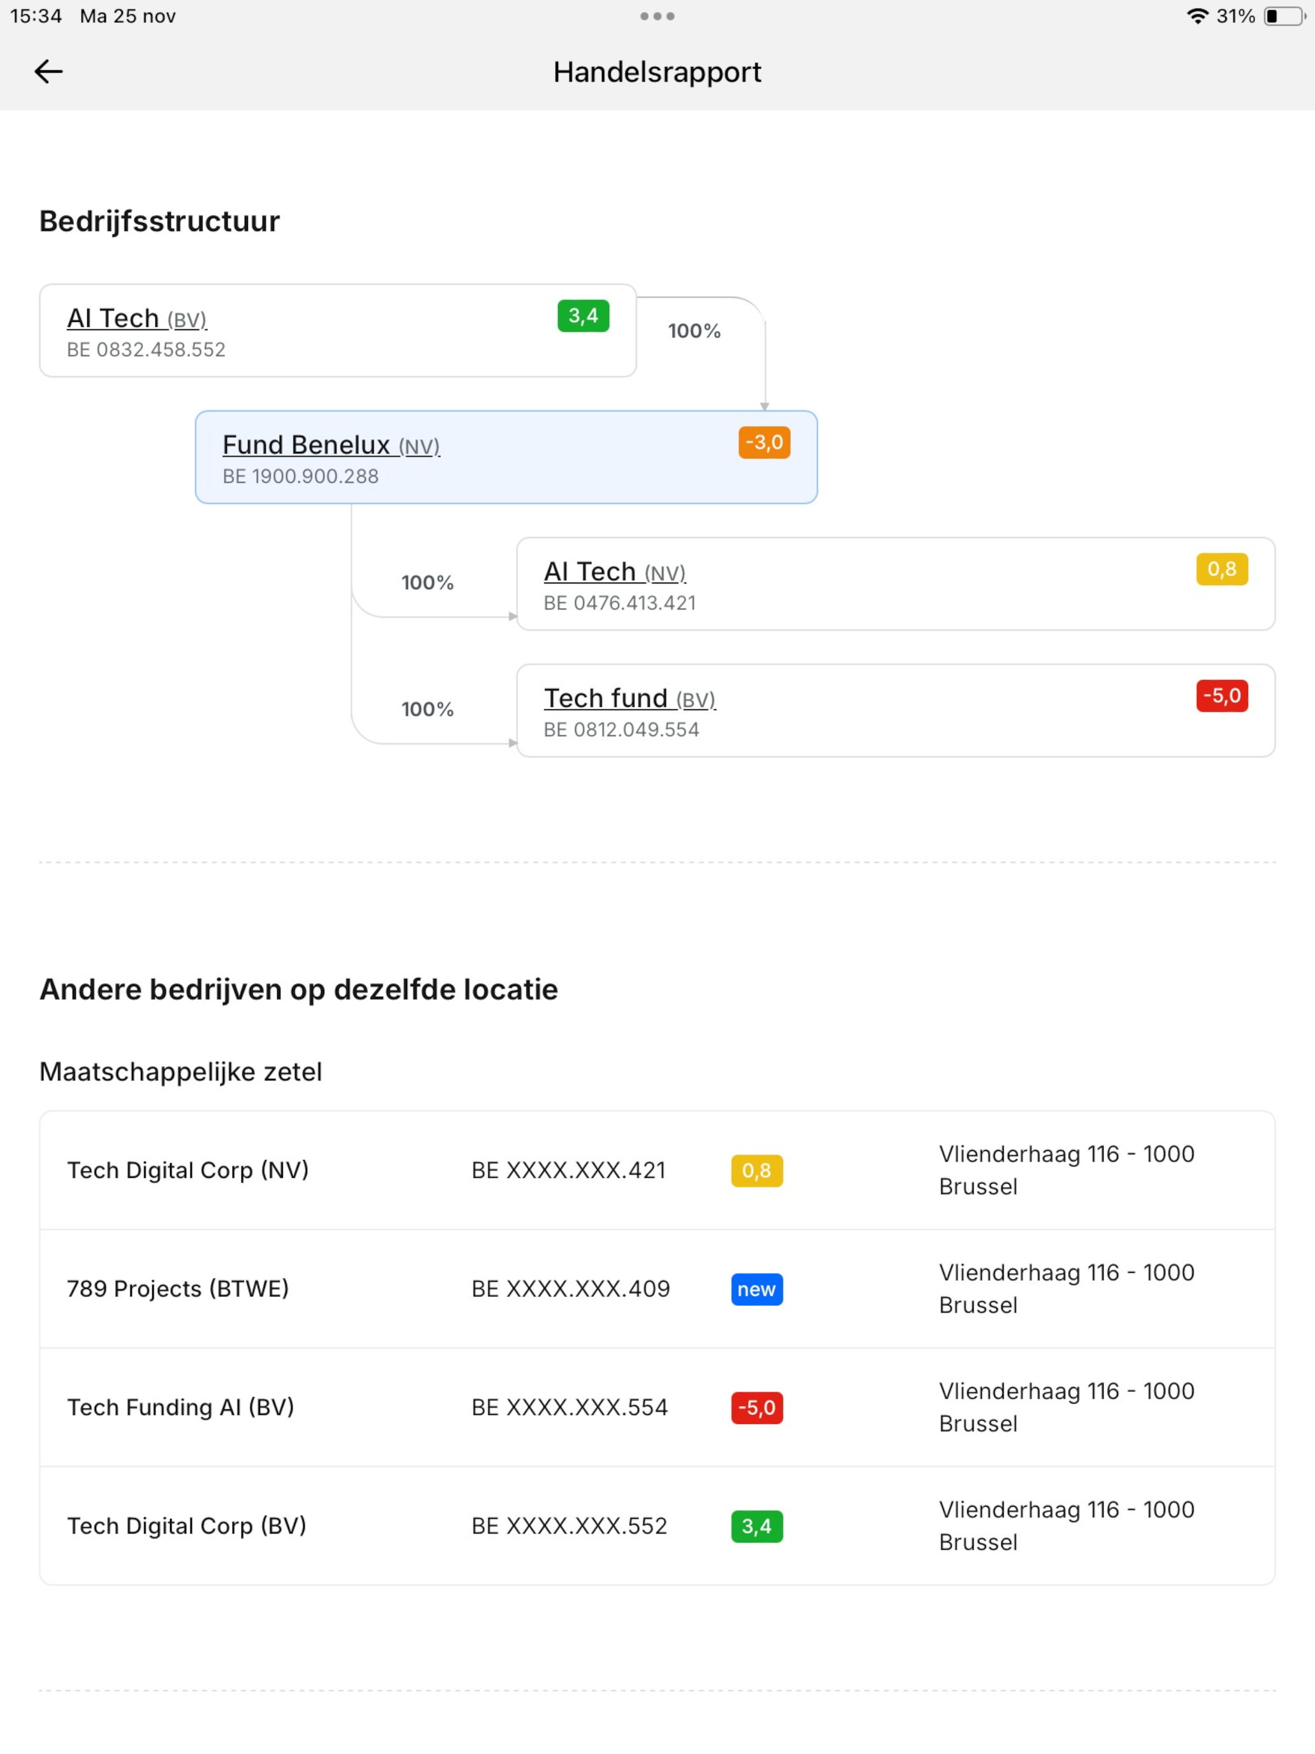The image size is (1315, 1754).
Task: Tap the 'Ma 25 nov' date in status bar
Action: point(127,16)
